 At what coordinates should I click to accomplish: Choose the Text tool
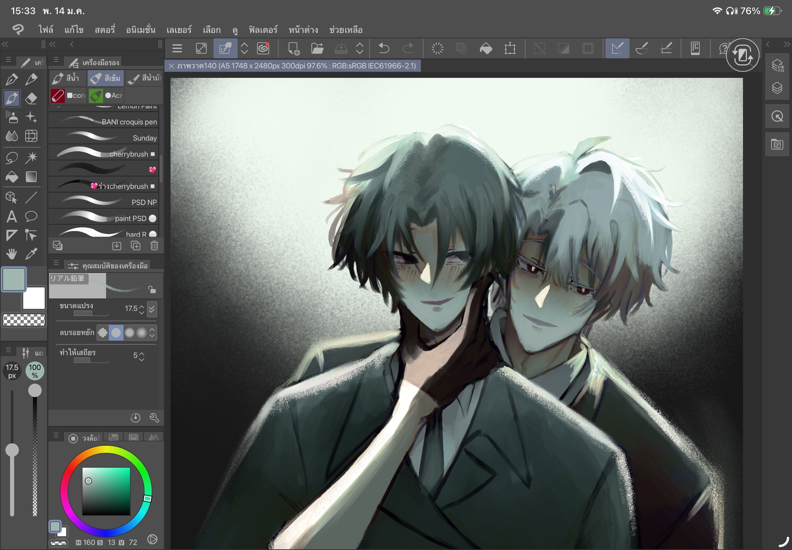(11, 216)
